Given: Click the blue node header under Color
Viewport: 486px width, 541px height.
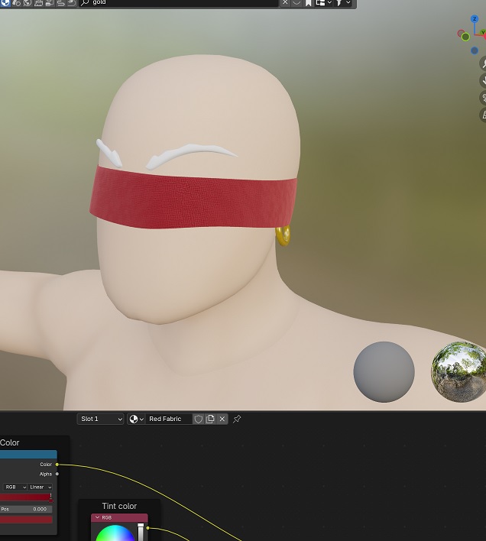Looking at the screenshot, I should coord(28,455).
